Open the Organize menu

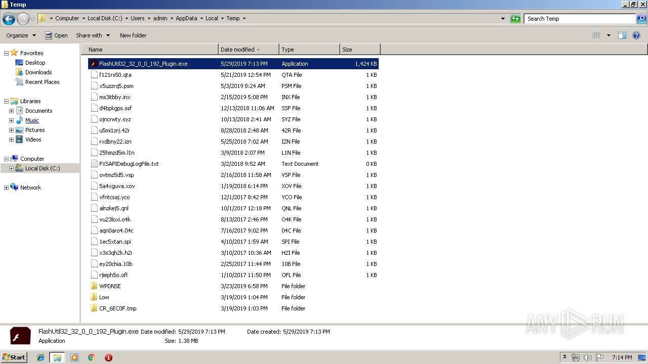click(21, 35)
